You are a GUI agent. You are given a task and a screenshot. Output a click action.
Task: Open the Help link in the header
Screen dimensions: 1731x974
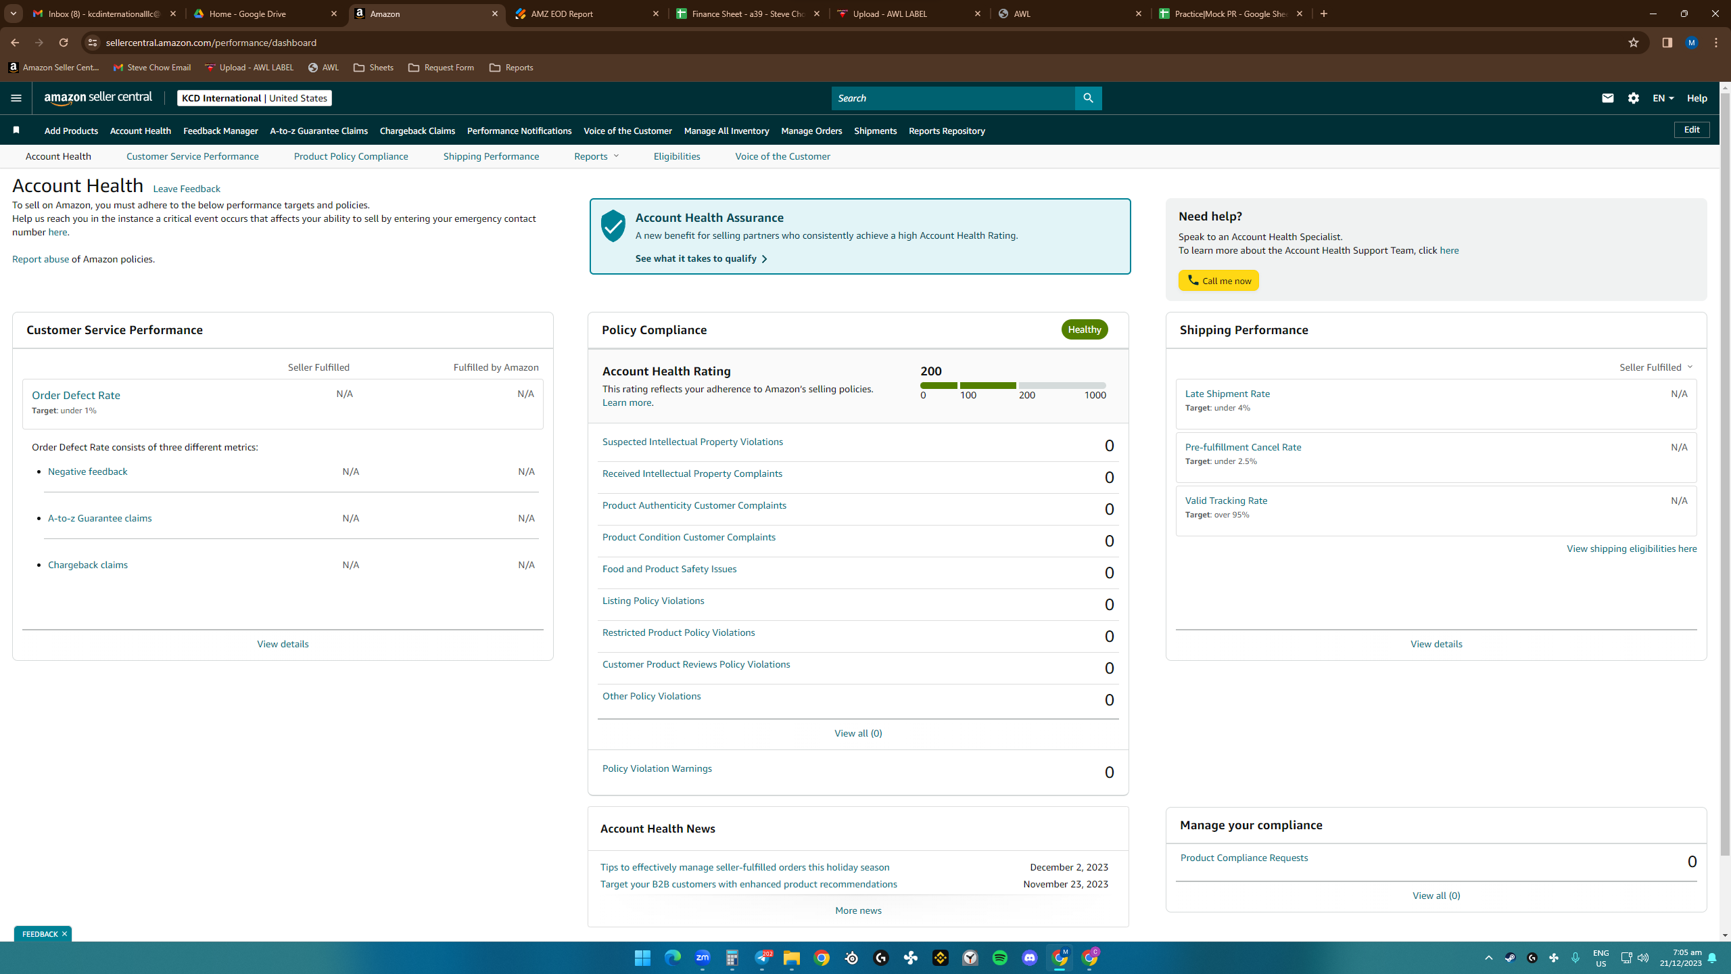pyautogui.click(x=1697, y=98)
